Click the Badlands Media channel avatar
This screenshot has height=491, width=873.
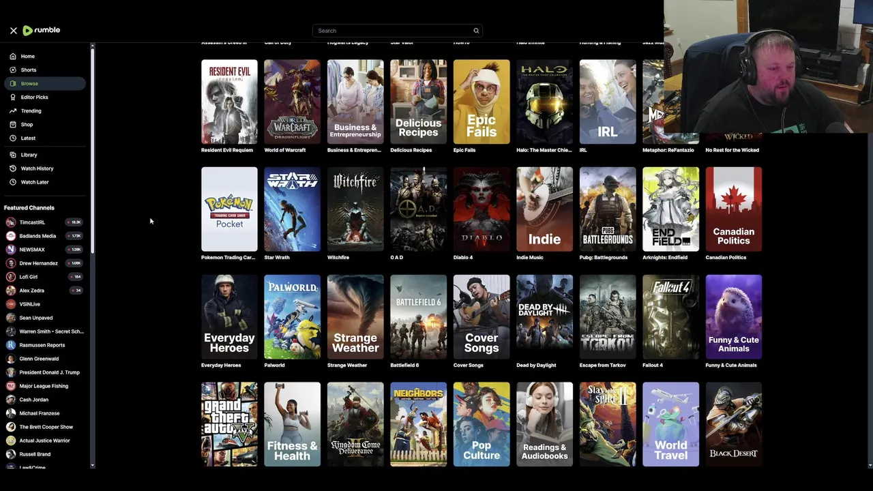(x=11, y=236)
